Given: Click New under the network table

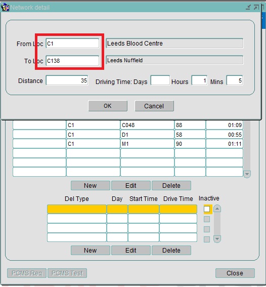Looking at the screenshot, I should pyautogui.click(x=91, y=186).
